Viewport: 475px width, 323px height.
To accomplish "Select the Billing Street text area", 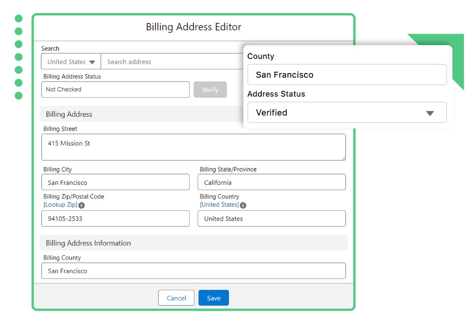I will click(194, 147).
